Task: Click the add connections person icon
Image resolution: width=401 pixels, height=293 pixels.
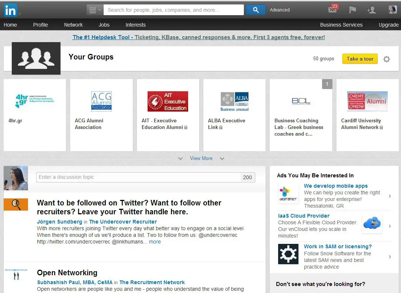Action: pos(371,10)
